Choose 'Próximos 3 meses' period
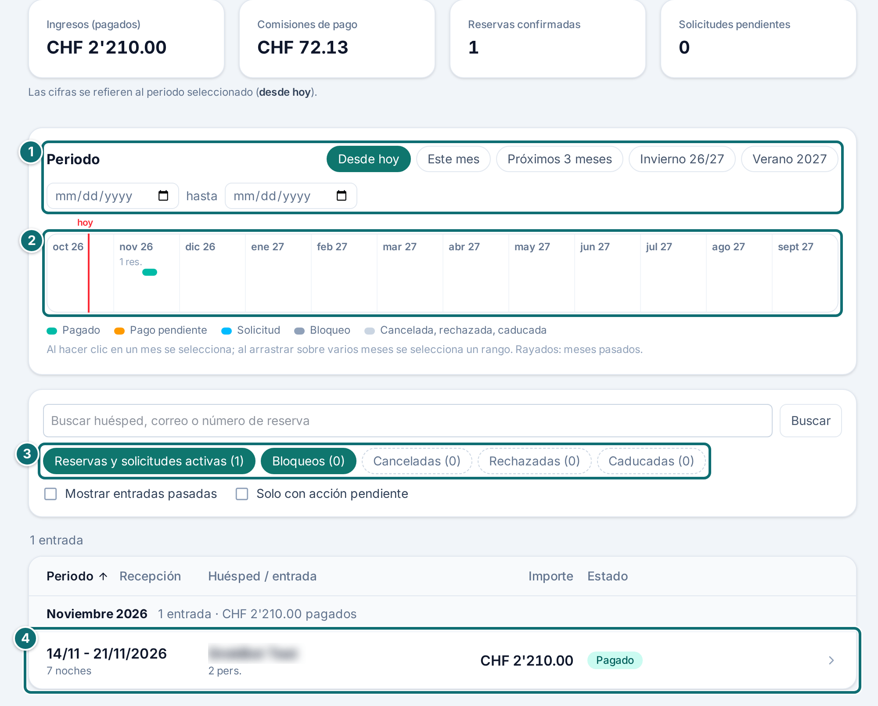 click(560, 159)
